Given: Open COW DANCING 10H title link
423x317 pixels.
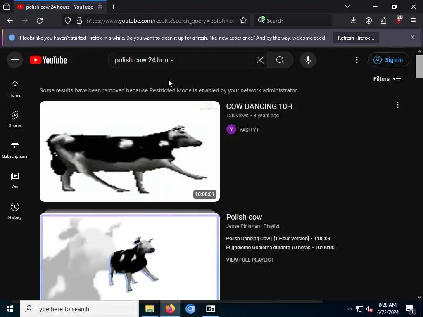Looking at the screenshot, I should coord(259,106).
